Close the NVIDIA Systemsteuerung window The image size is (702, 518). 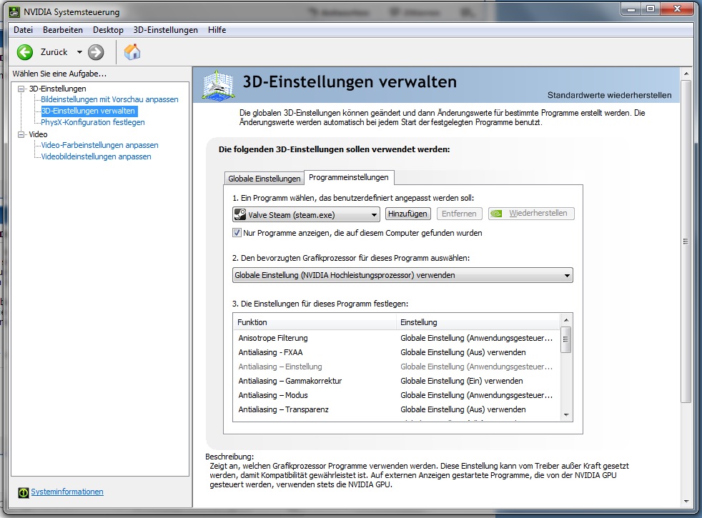[x=678, y=9]
